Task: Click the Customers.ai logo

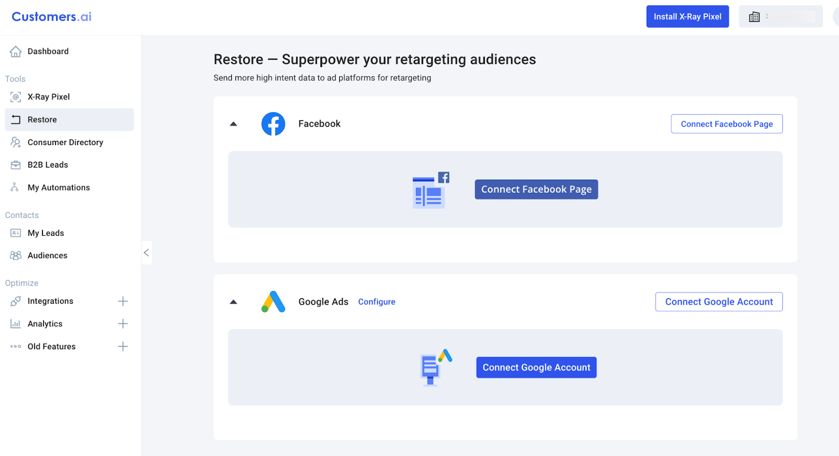Action: click(x=51, y=17)
